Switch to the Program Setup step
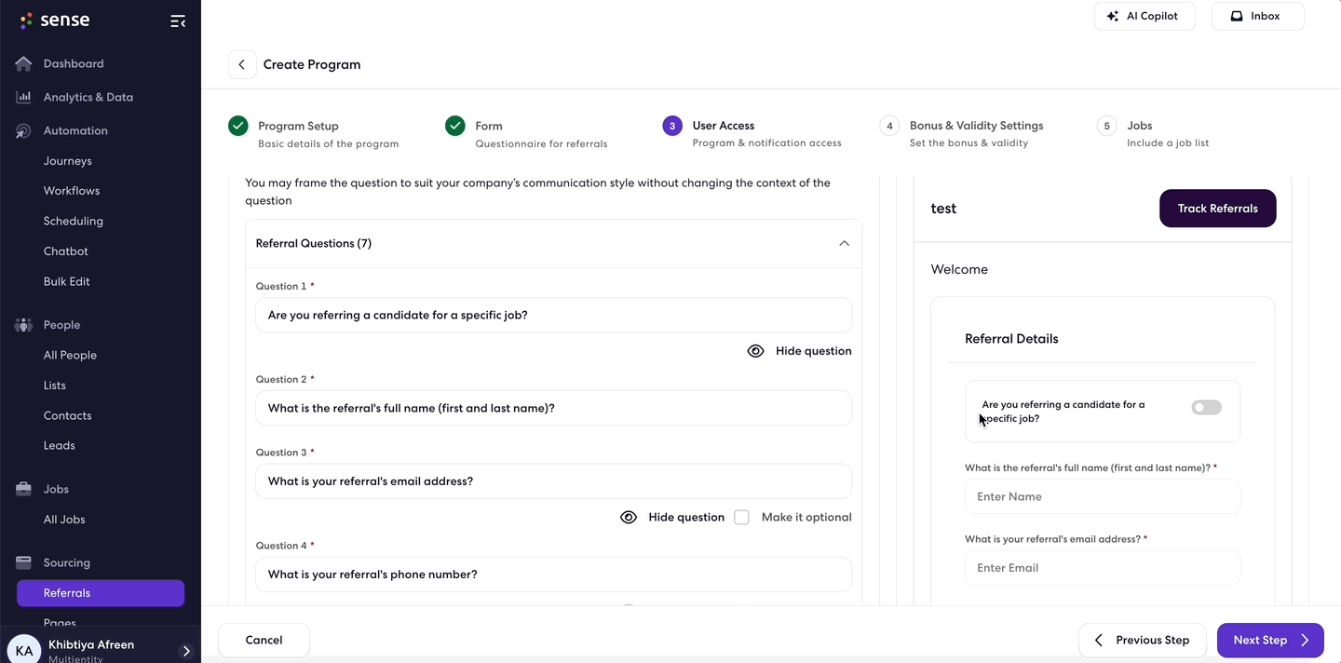 point(298,126)
